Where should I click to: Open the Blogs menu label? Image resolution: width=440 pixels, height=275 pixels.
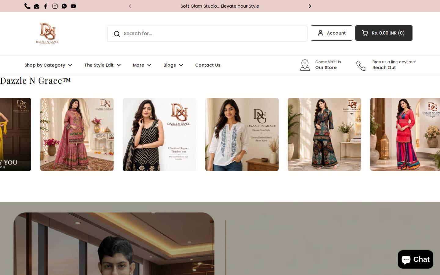point(170,65)
